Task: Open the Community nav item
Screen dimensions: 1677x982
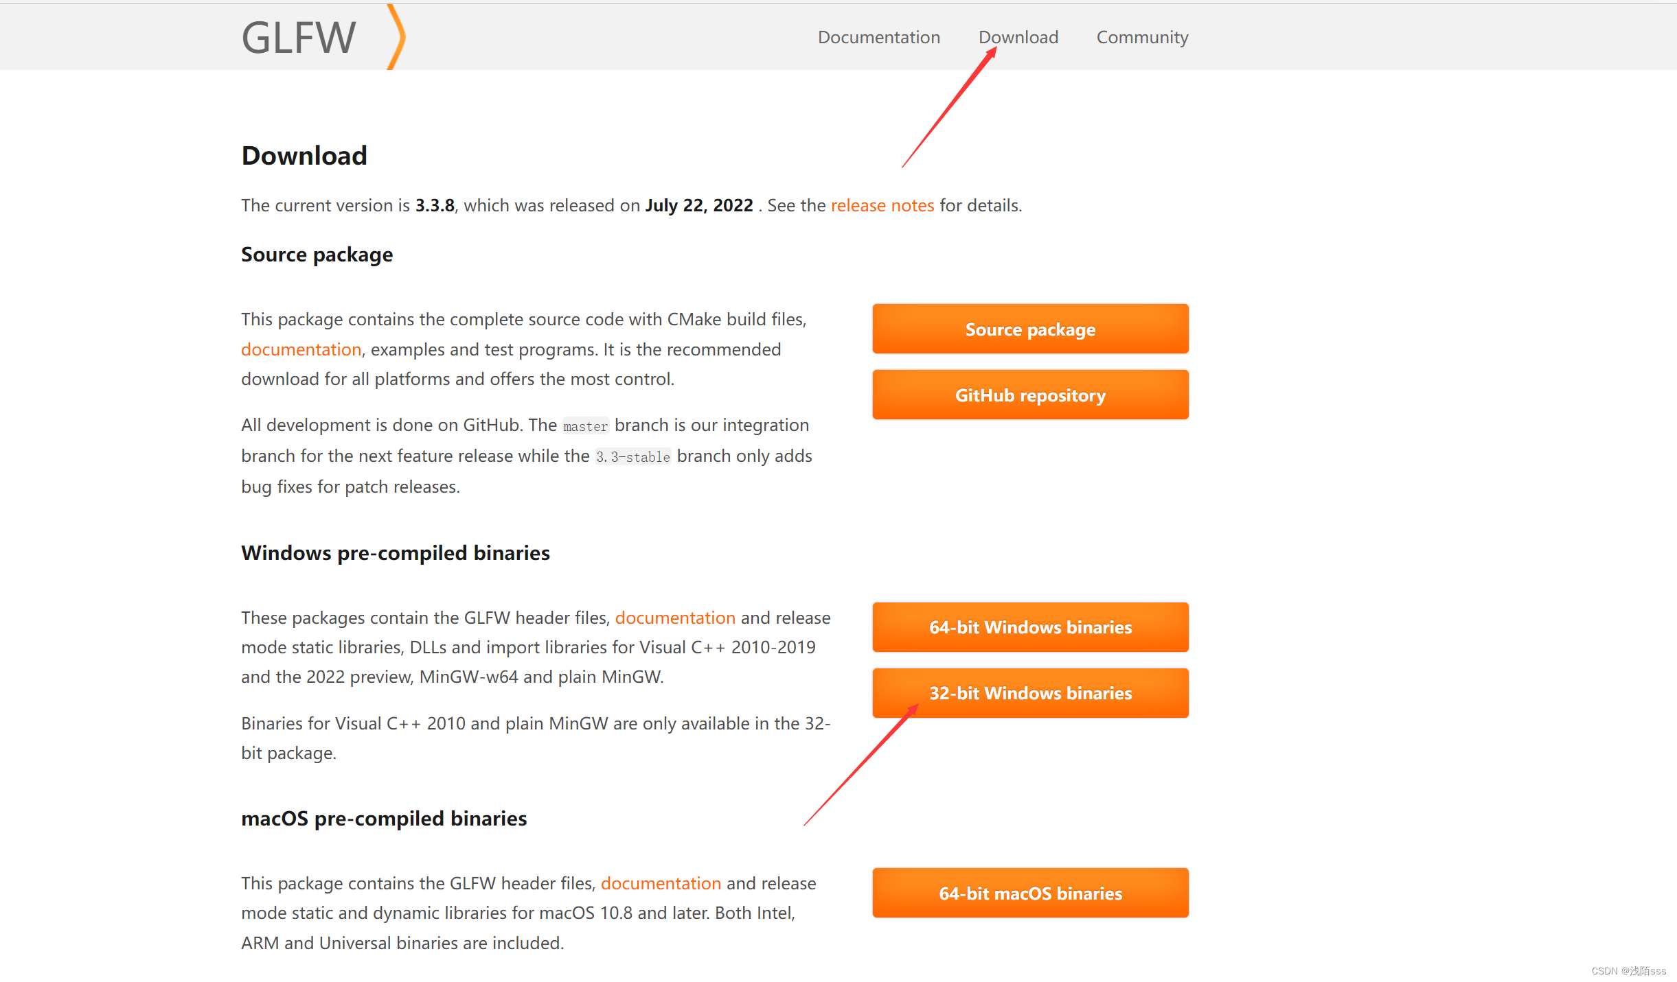Action: (x=1142, y=38)
